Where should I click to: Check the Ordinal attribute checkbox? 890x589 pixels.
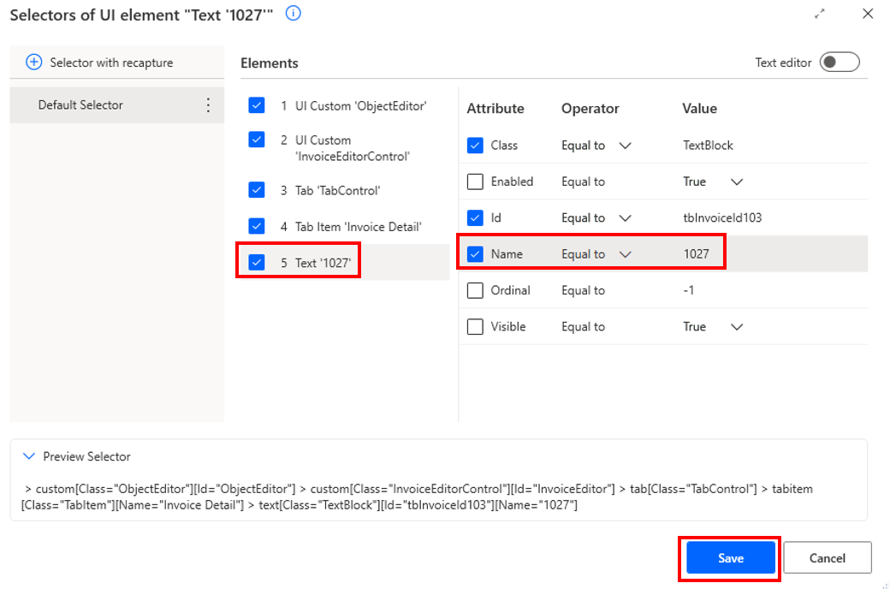[x=475, y=290]
